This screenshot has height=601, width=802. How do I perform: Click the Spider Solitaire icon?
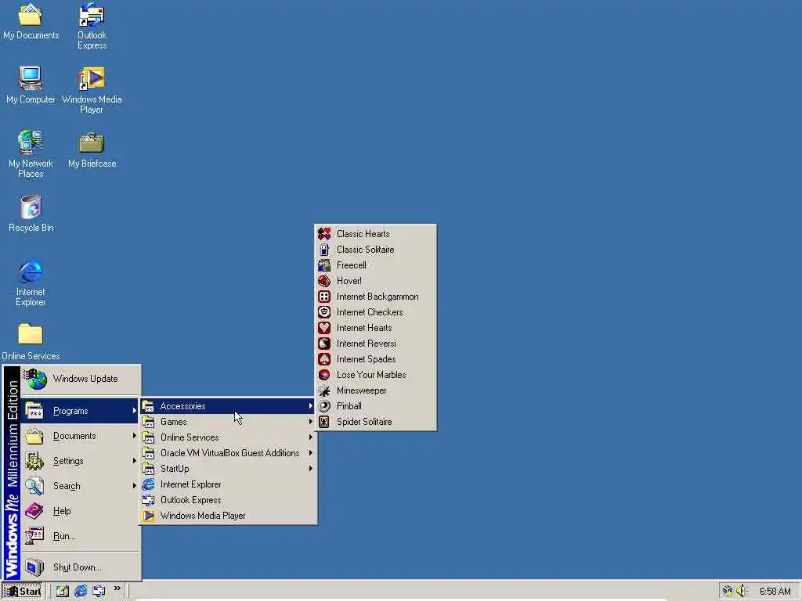(x=324, y=422)
